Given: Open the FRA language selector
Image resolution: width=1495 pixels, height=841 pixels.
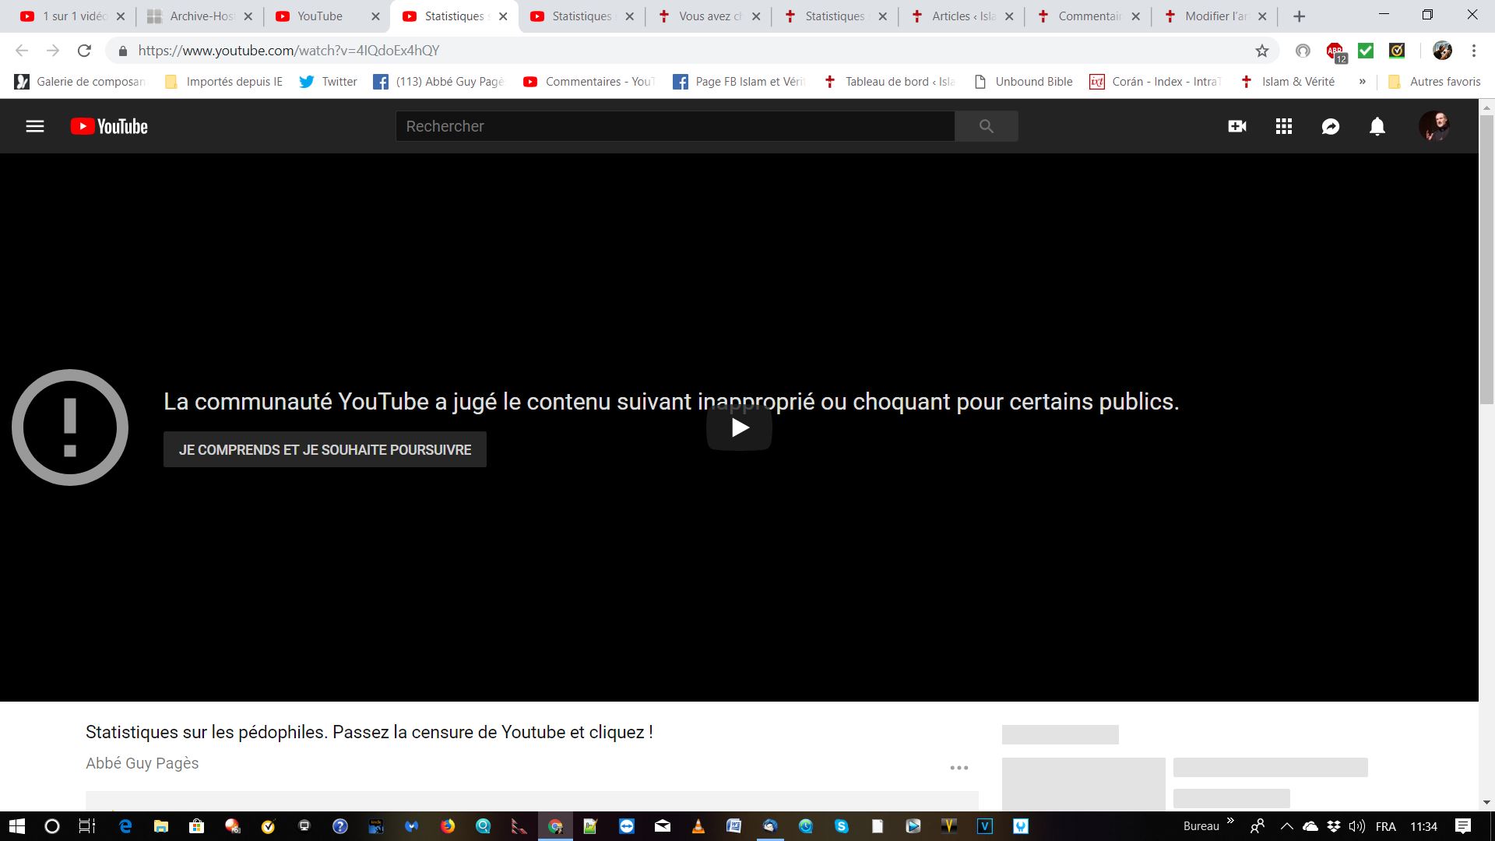Looking at the screenshot, I should pyautogui.click(x=1386, y=826).
